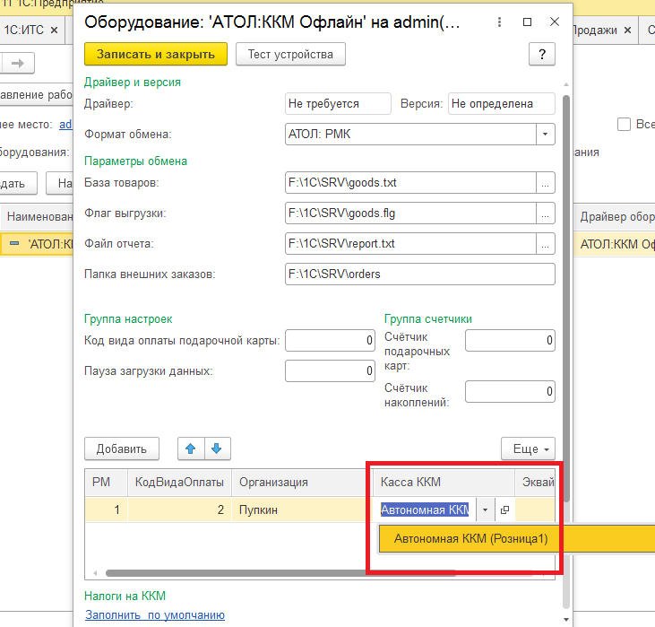655x627 pixels.
Task: Switch to the 'Продажи' tab
Action: pos(595,30)
